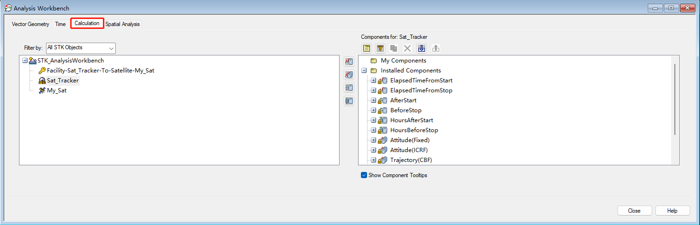Collapse the STK_AnalysisWorkbench tree node
Screen dimensions: 700x225
(25, 61)
